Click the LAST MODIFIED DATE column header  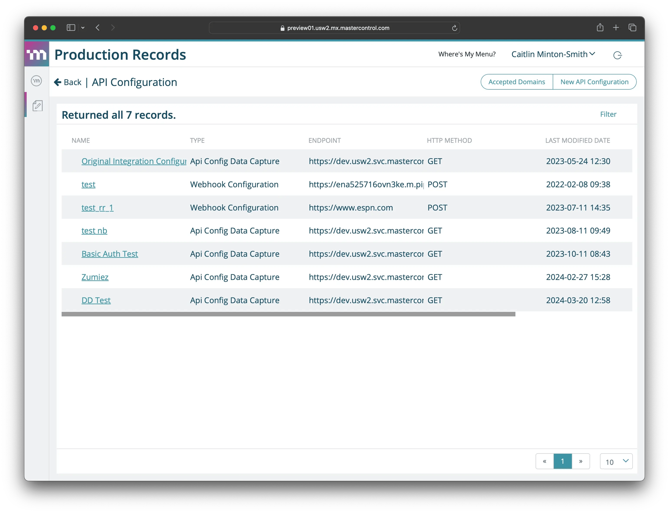pos(578,140)
